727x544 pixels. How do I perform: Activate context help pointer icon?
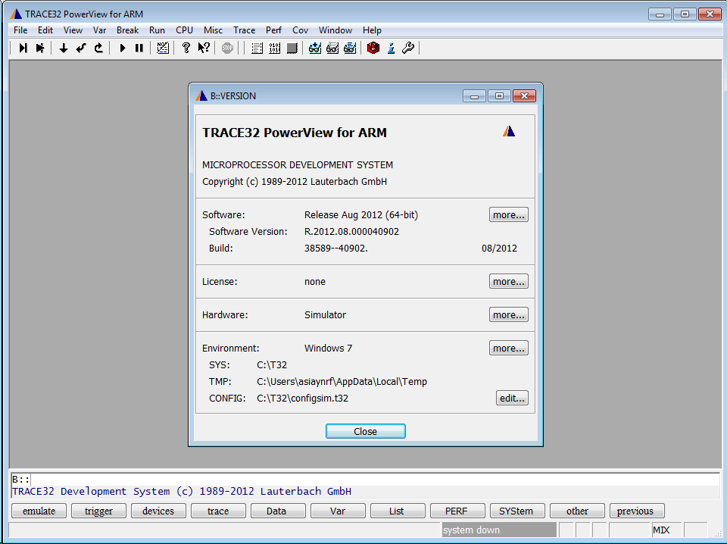coord(204,48)
